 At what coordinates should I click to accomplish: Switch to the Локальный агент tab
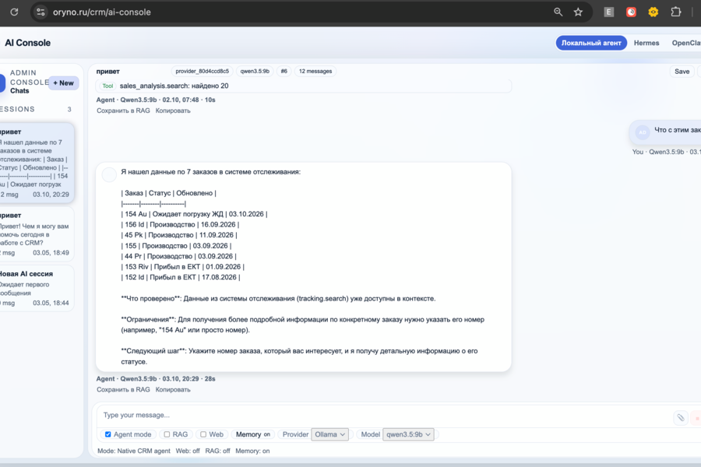coord(591,43)
